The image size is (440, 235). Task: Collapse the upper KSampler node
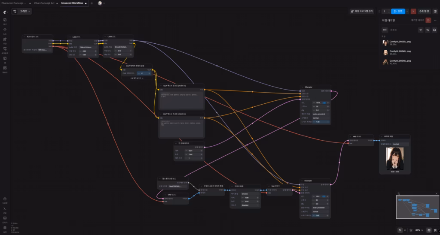pos(302,86)
